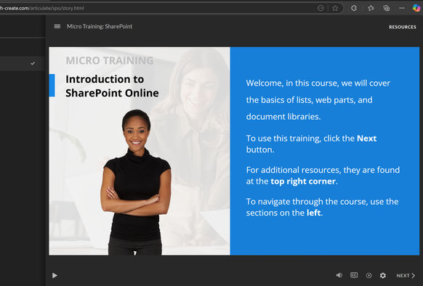Go to NEXT slide
Image resolution: width=423 pixels, height=286 pixels.
406,276
